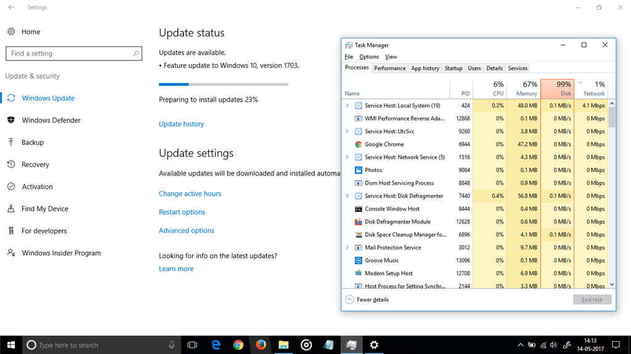Switch to the Details tab
This screenshot has height=354, width=631.
point(494,68)
